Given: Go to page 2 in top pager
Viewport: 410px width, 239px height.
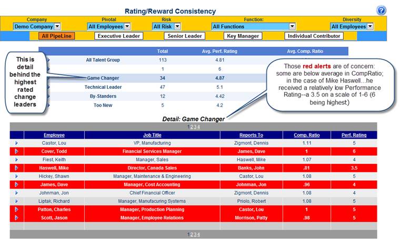Looking at the screenshot, I should tap(192, 127).
